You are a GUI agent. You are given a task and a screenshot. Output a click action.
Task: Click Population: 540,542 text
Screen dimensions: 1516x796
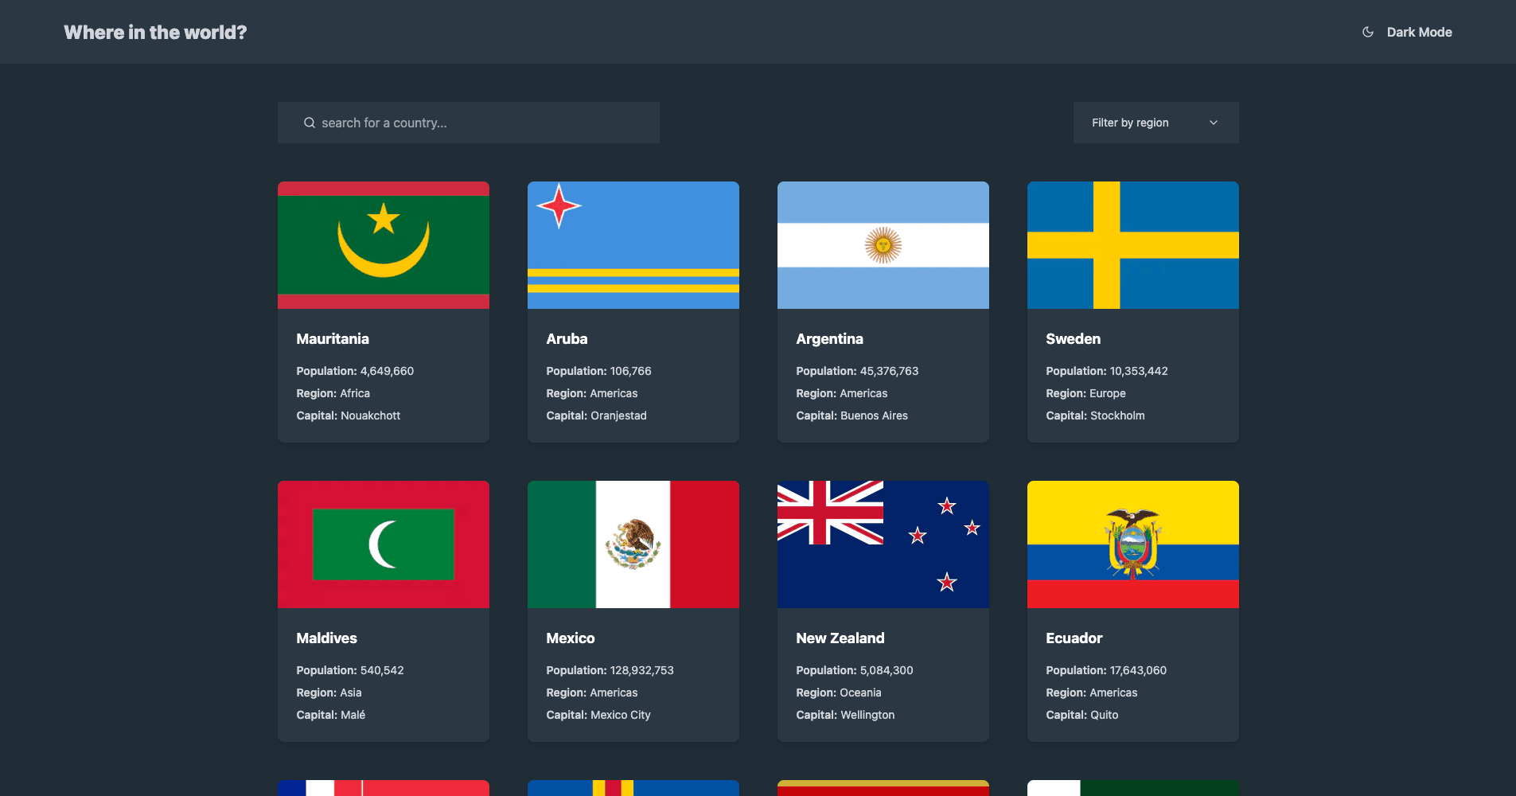[350, 670]
